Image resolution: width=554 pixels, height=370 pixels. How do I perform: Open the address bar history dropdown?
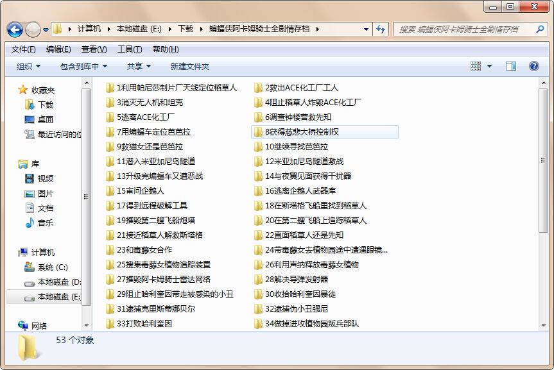(367, 29)
